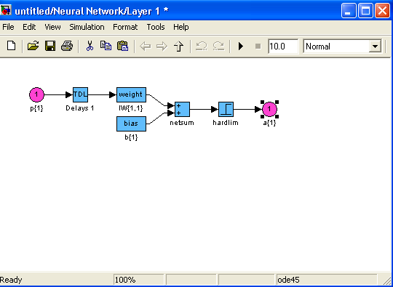
Task: Click the 'IW{1,1}' block label
Action: pos(131,108)
